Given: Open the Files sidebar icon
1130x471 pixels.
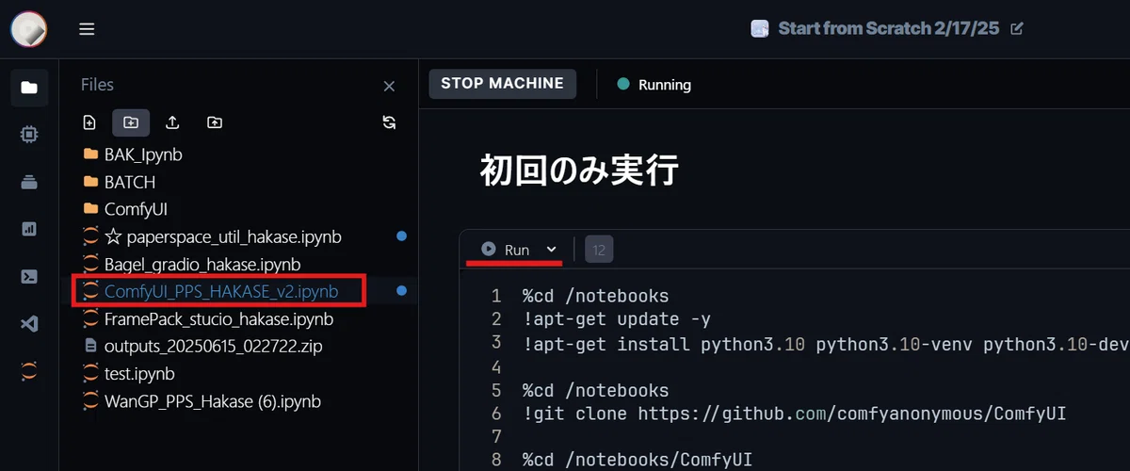Looking at the screenshot, I should [x=29, y=88].
